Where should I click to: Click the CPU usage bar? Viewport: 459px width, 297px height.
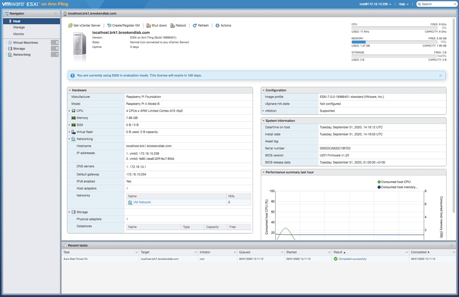(394, 28)
